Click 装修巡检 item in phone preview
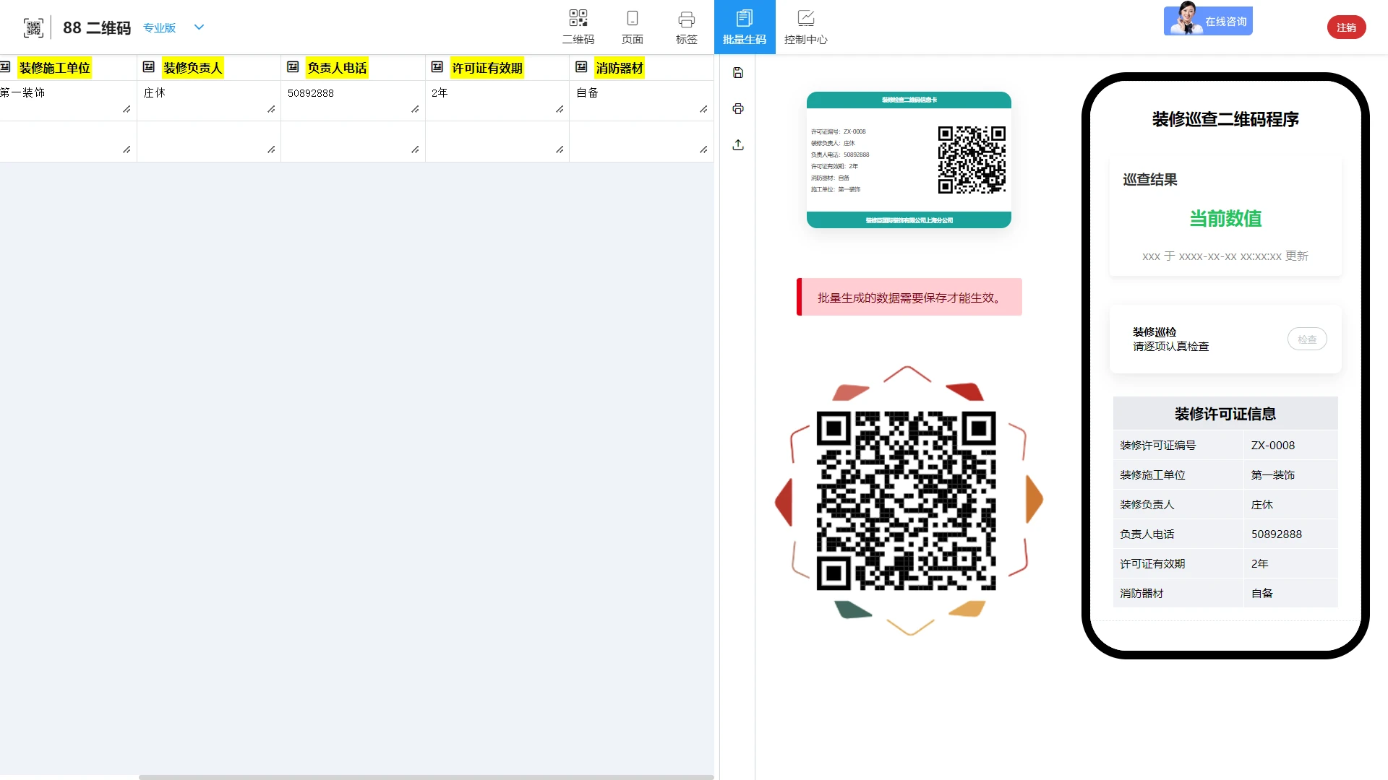The height and width of the screenshot is (780, 1388). coord(1154,331)
